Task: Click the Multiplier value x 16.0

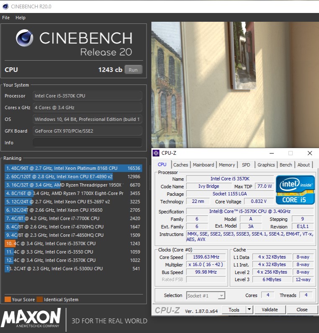Action: 206,264
